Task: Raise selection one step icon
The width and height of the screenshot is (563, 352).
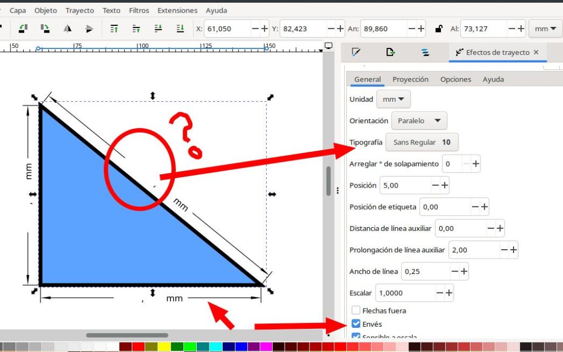Action: [x=136, y=29]
